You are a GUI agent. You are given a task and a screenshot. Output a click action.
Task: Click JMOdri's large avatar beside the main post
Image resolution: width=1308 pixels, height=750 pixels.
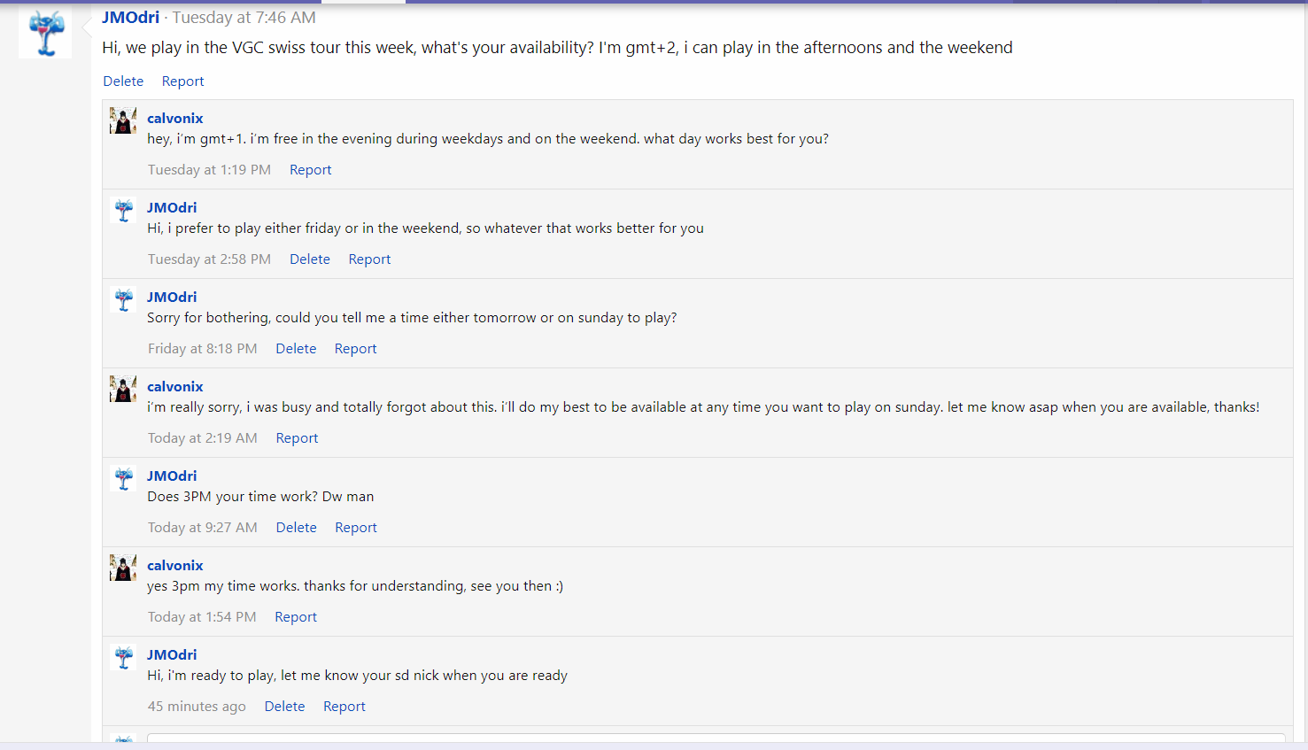[45, 34]
